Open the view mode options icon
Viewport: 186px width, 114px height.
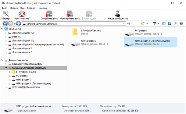point(143,23)
